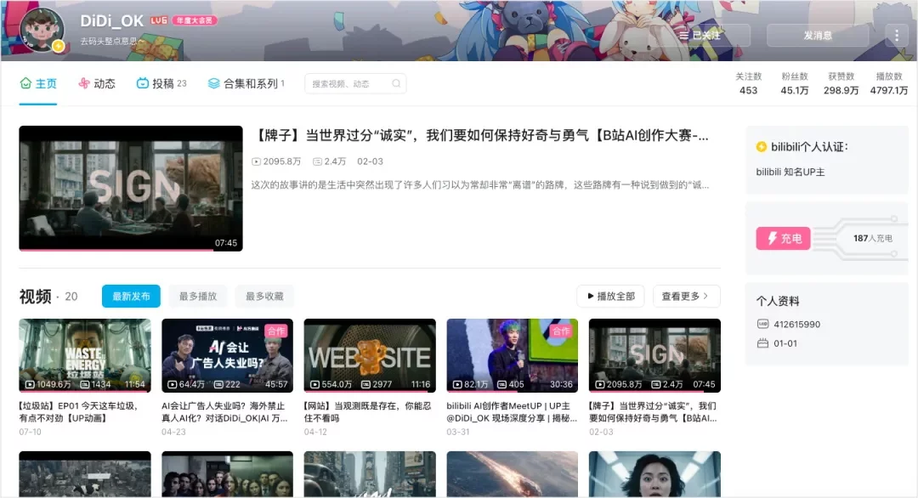The image size is (918, 498).
Task: Expand 查看更多 videos
Action: coord(686,296)
